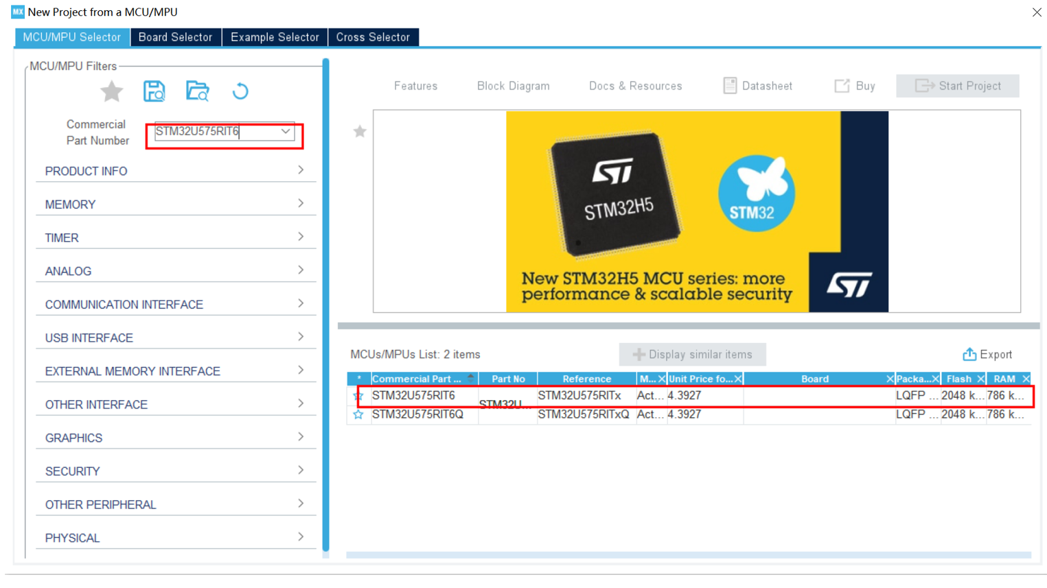Screen dimensions: 1047x588
Task: Click the horizontal splitter above MCUs list
Action: pyautogui.click(x=689, y=326)
